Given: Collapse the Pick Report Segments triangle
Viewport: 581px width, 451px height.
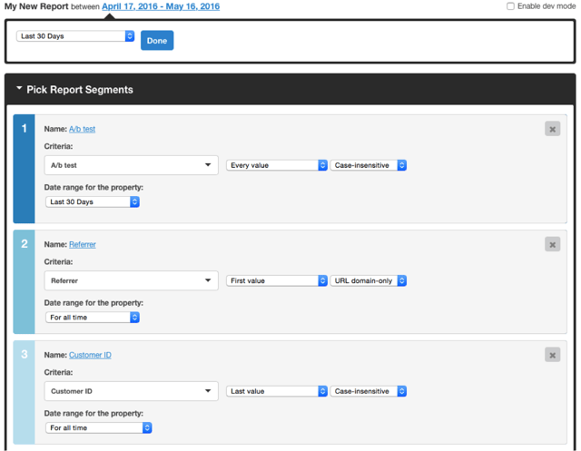Looking at the screenshot, I should point(19,89).
